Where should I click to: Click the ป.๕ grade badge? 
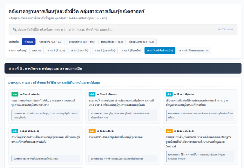point(169,94)
